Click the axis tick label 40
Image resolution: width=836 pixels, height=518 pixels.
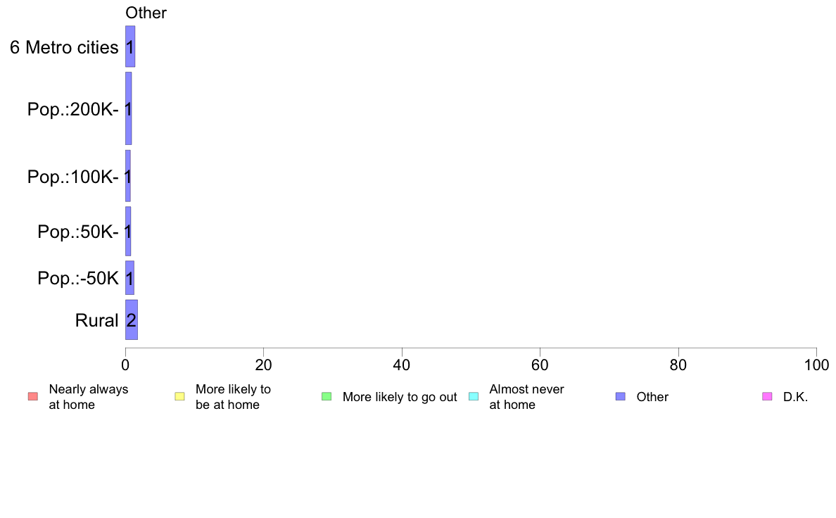(x=402, y=365)
